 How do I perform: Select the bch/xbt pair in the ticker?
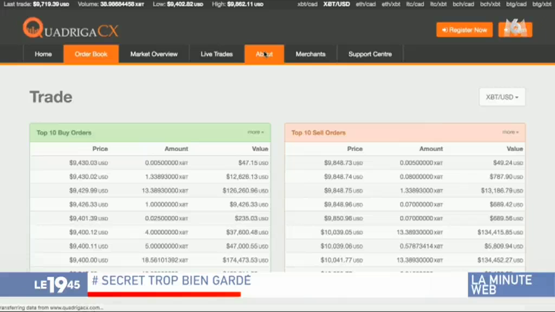click(490, 4)
